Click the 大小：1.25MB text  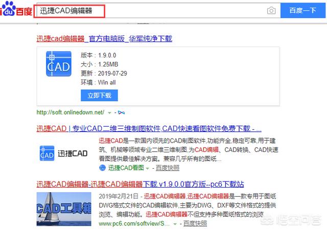(x=100, y=64)
